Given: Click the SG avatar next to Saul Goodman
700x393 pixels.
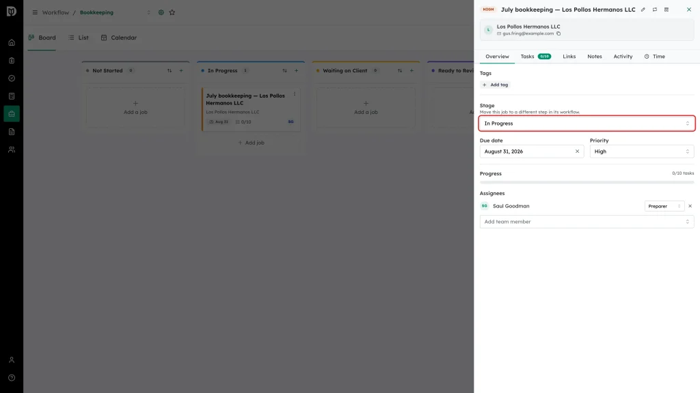Looking at the screenshot, I should [x=485, y=206].
